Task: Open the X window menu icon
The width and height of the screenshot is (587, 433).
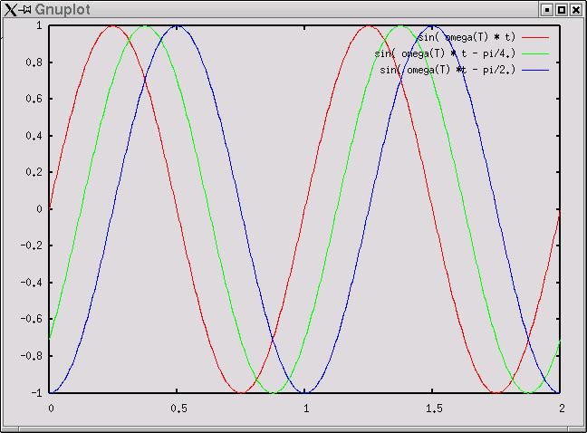Action: tap(10, 9)
